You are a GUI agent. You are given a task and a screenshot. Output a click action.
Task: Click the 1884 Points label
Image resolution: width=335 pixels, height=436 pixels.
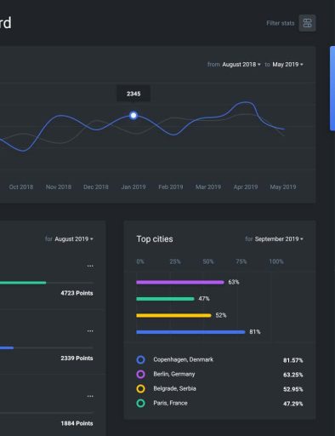coord(77,423)
